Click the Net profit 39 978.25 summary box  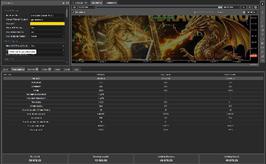point(35,159)
